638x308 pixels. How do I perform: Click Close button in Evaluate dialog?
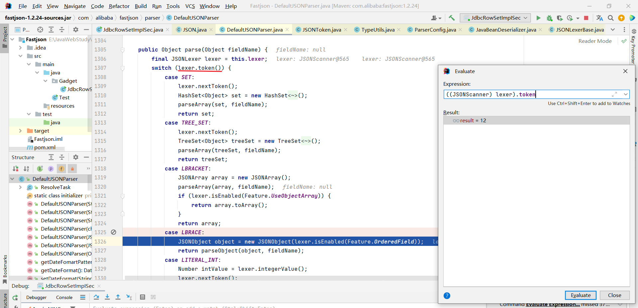[x=614, y=295]
